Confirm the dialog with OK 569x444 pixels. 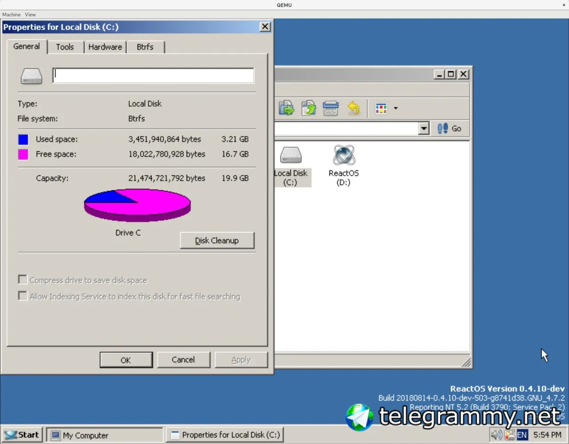(126, 360)
